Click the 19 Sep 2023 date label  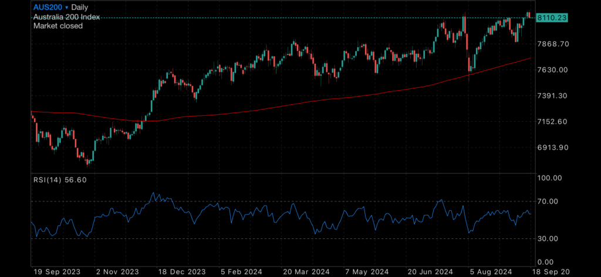tap(56, 272)
